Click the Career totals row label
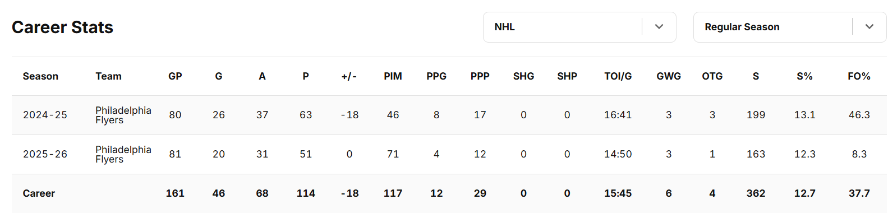Viewport: 888px width, 213px height. (39, 193)
